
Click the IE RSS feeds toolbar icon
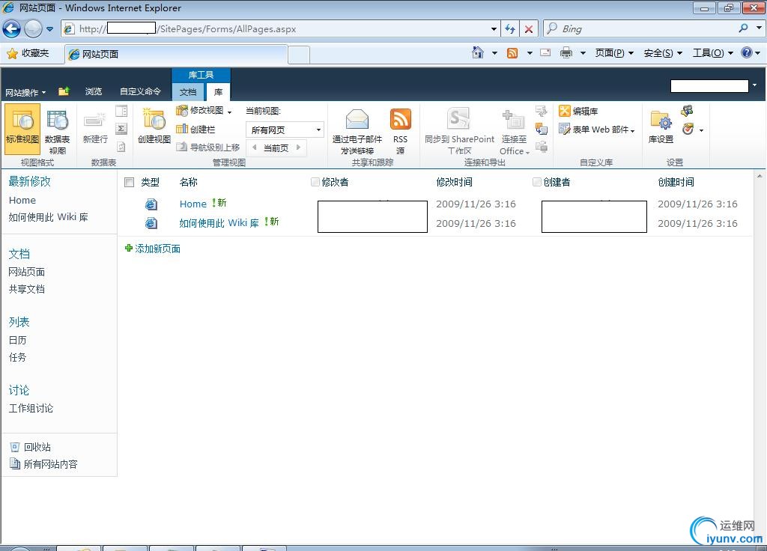512,53
